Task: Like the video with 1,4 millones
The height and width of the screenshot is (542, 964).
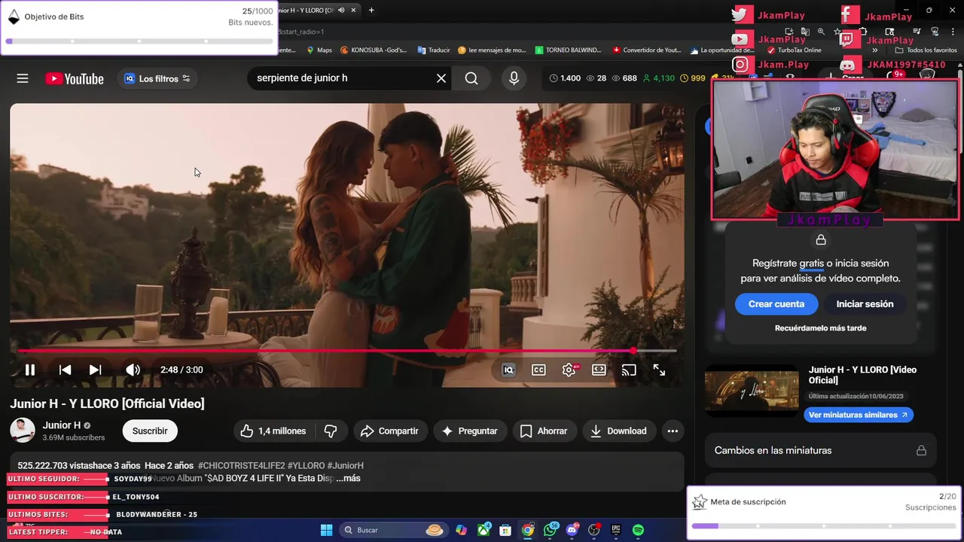Action: [x=273, y=431]
